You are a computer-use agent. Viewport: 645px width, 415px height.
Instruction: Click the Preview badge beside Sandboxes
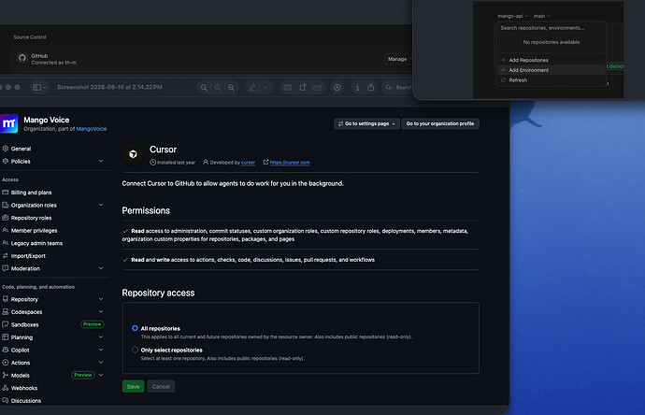click(93, 324)
